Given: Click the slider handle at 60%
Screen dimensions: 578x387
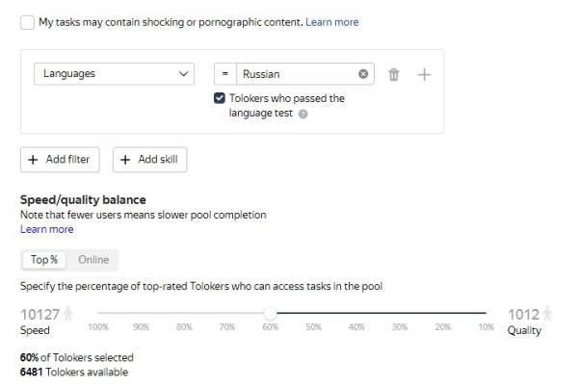Looking at the screenshot, I should [x=271, y=313].
